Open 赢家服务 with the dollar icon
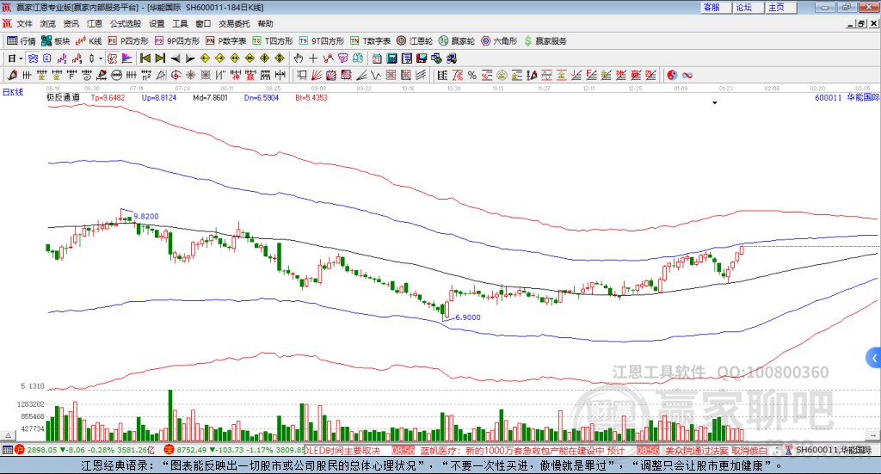The width and height of the screenshot is (881, 474). pos(545,41)
